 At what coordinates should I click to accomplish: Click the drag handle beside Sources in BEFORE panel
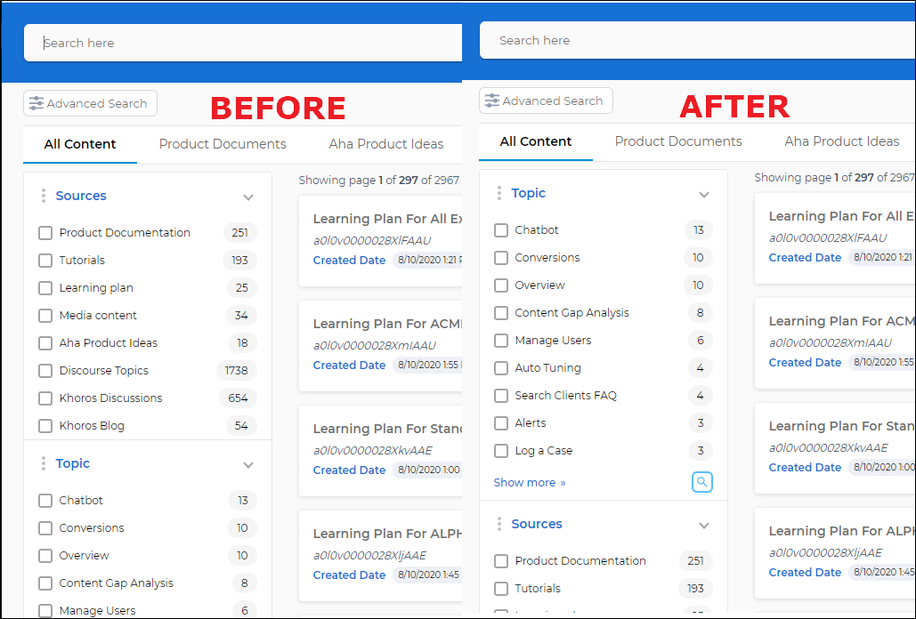(43, 196)
